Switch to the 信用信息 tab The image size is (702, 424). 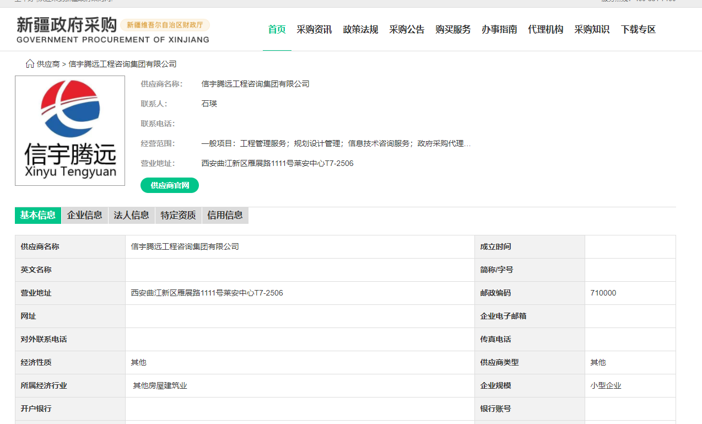225,215
